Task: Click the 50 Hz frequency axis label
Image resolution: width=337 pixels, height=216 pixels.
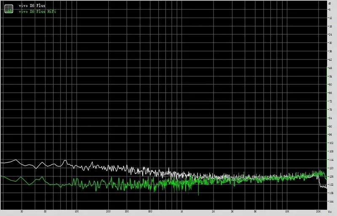Action: coord(45,211)
